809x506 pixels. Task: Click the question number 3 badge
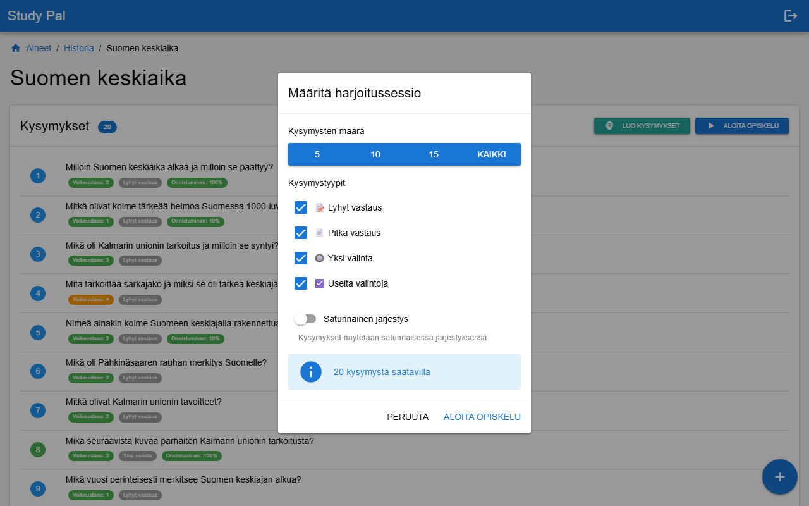tap(38, 254)
